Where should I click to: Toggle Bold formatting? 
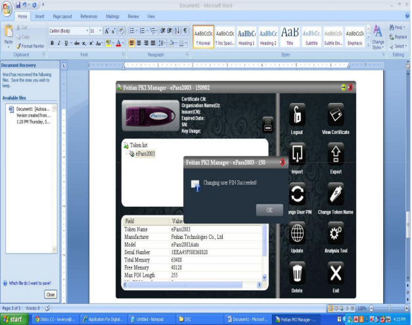pos(52,43)
